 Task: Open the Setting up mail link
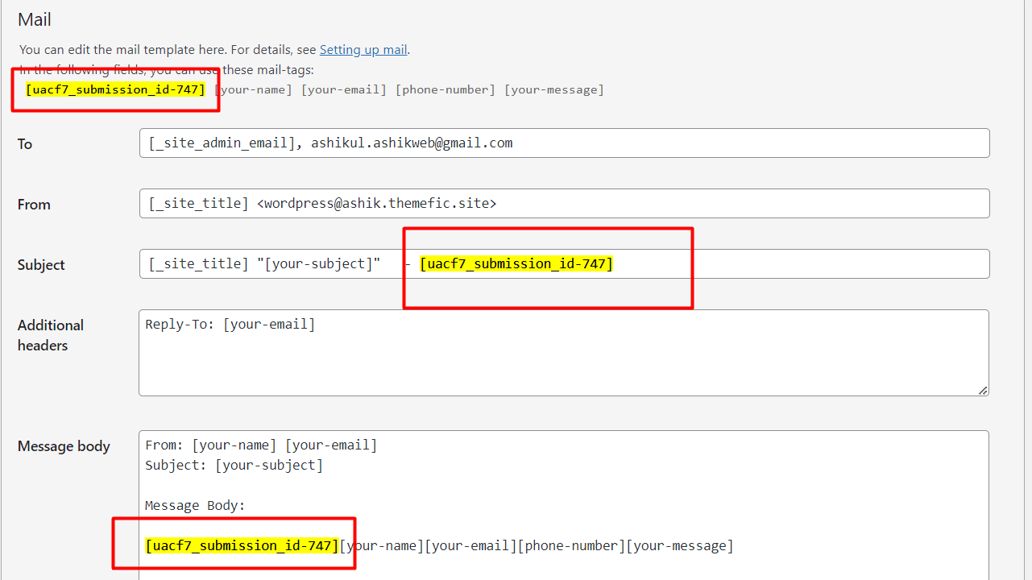[x=363, y=50]
